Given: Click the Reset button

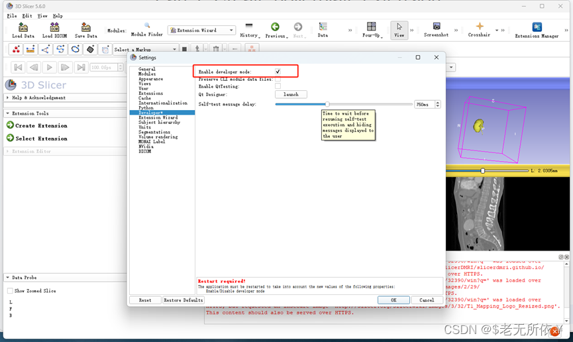Looking at the screenshot, I should tap(145, 300).
